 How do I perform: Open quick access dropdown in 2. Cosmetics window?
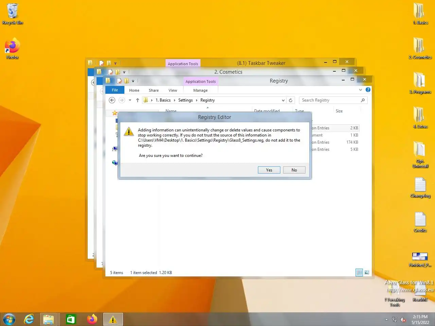coord(124,72)
